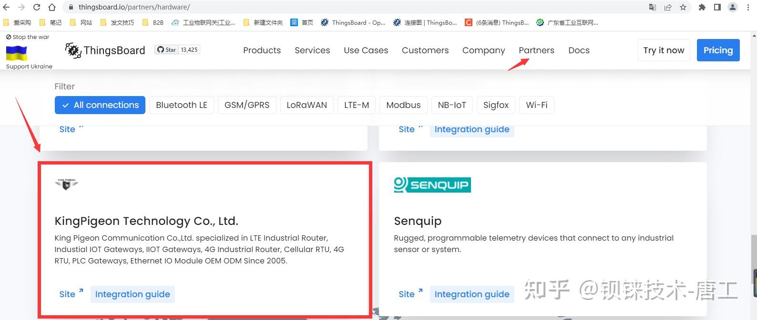The image size is (757, 320).
Task: Disable the All connections filter
Action: point(100,105)
